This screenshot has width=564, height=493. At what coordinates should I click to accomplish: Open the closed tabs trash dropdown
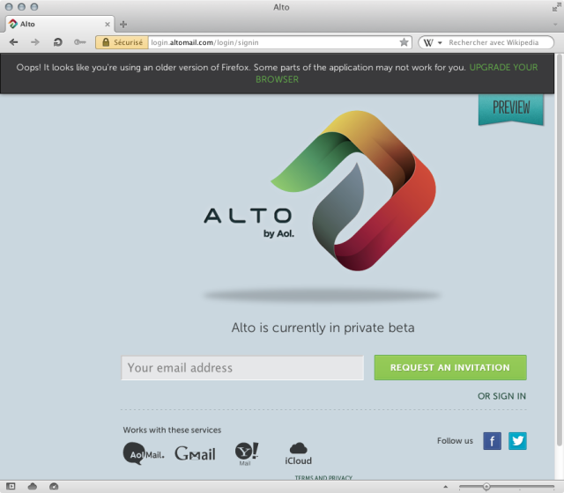pyautogui.click(x=555, y=25)
